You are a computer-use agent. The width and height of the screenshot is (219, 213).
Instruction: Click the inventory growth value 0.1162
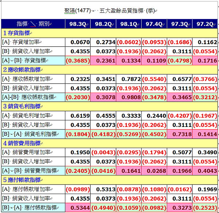[x=207, y=42]
